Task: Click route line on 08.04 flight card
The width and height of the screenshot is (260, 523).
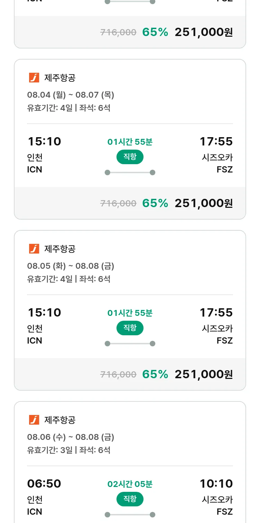Action: click(130, 172)
